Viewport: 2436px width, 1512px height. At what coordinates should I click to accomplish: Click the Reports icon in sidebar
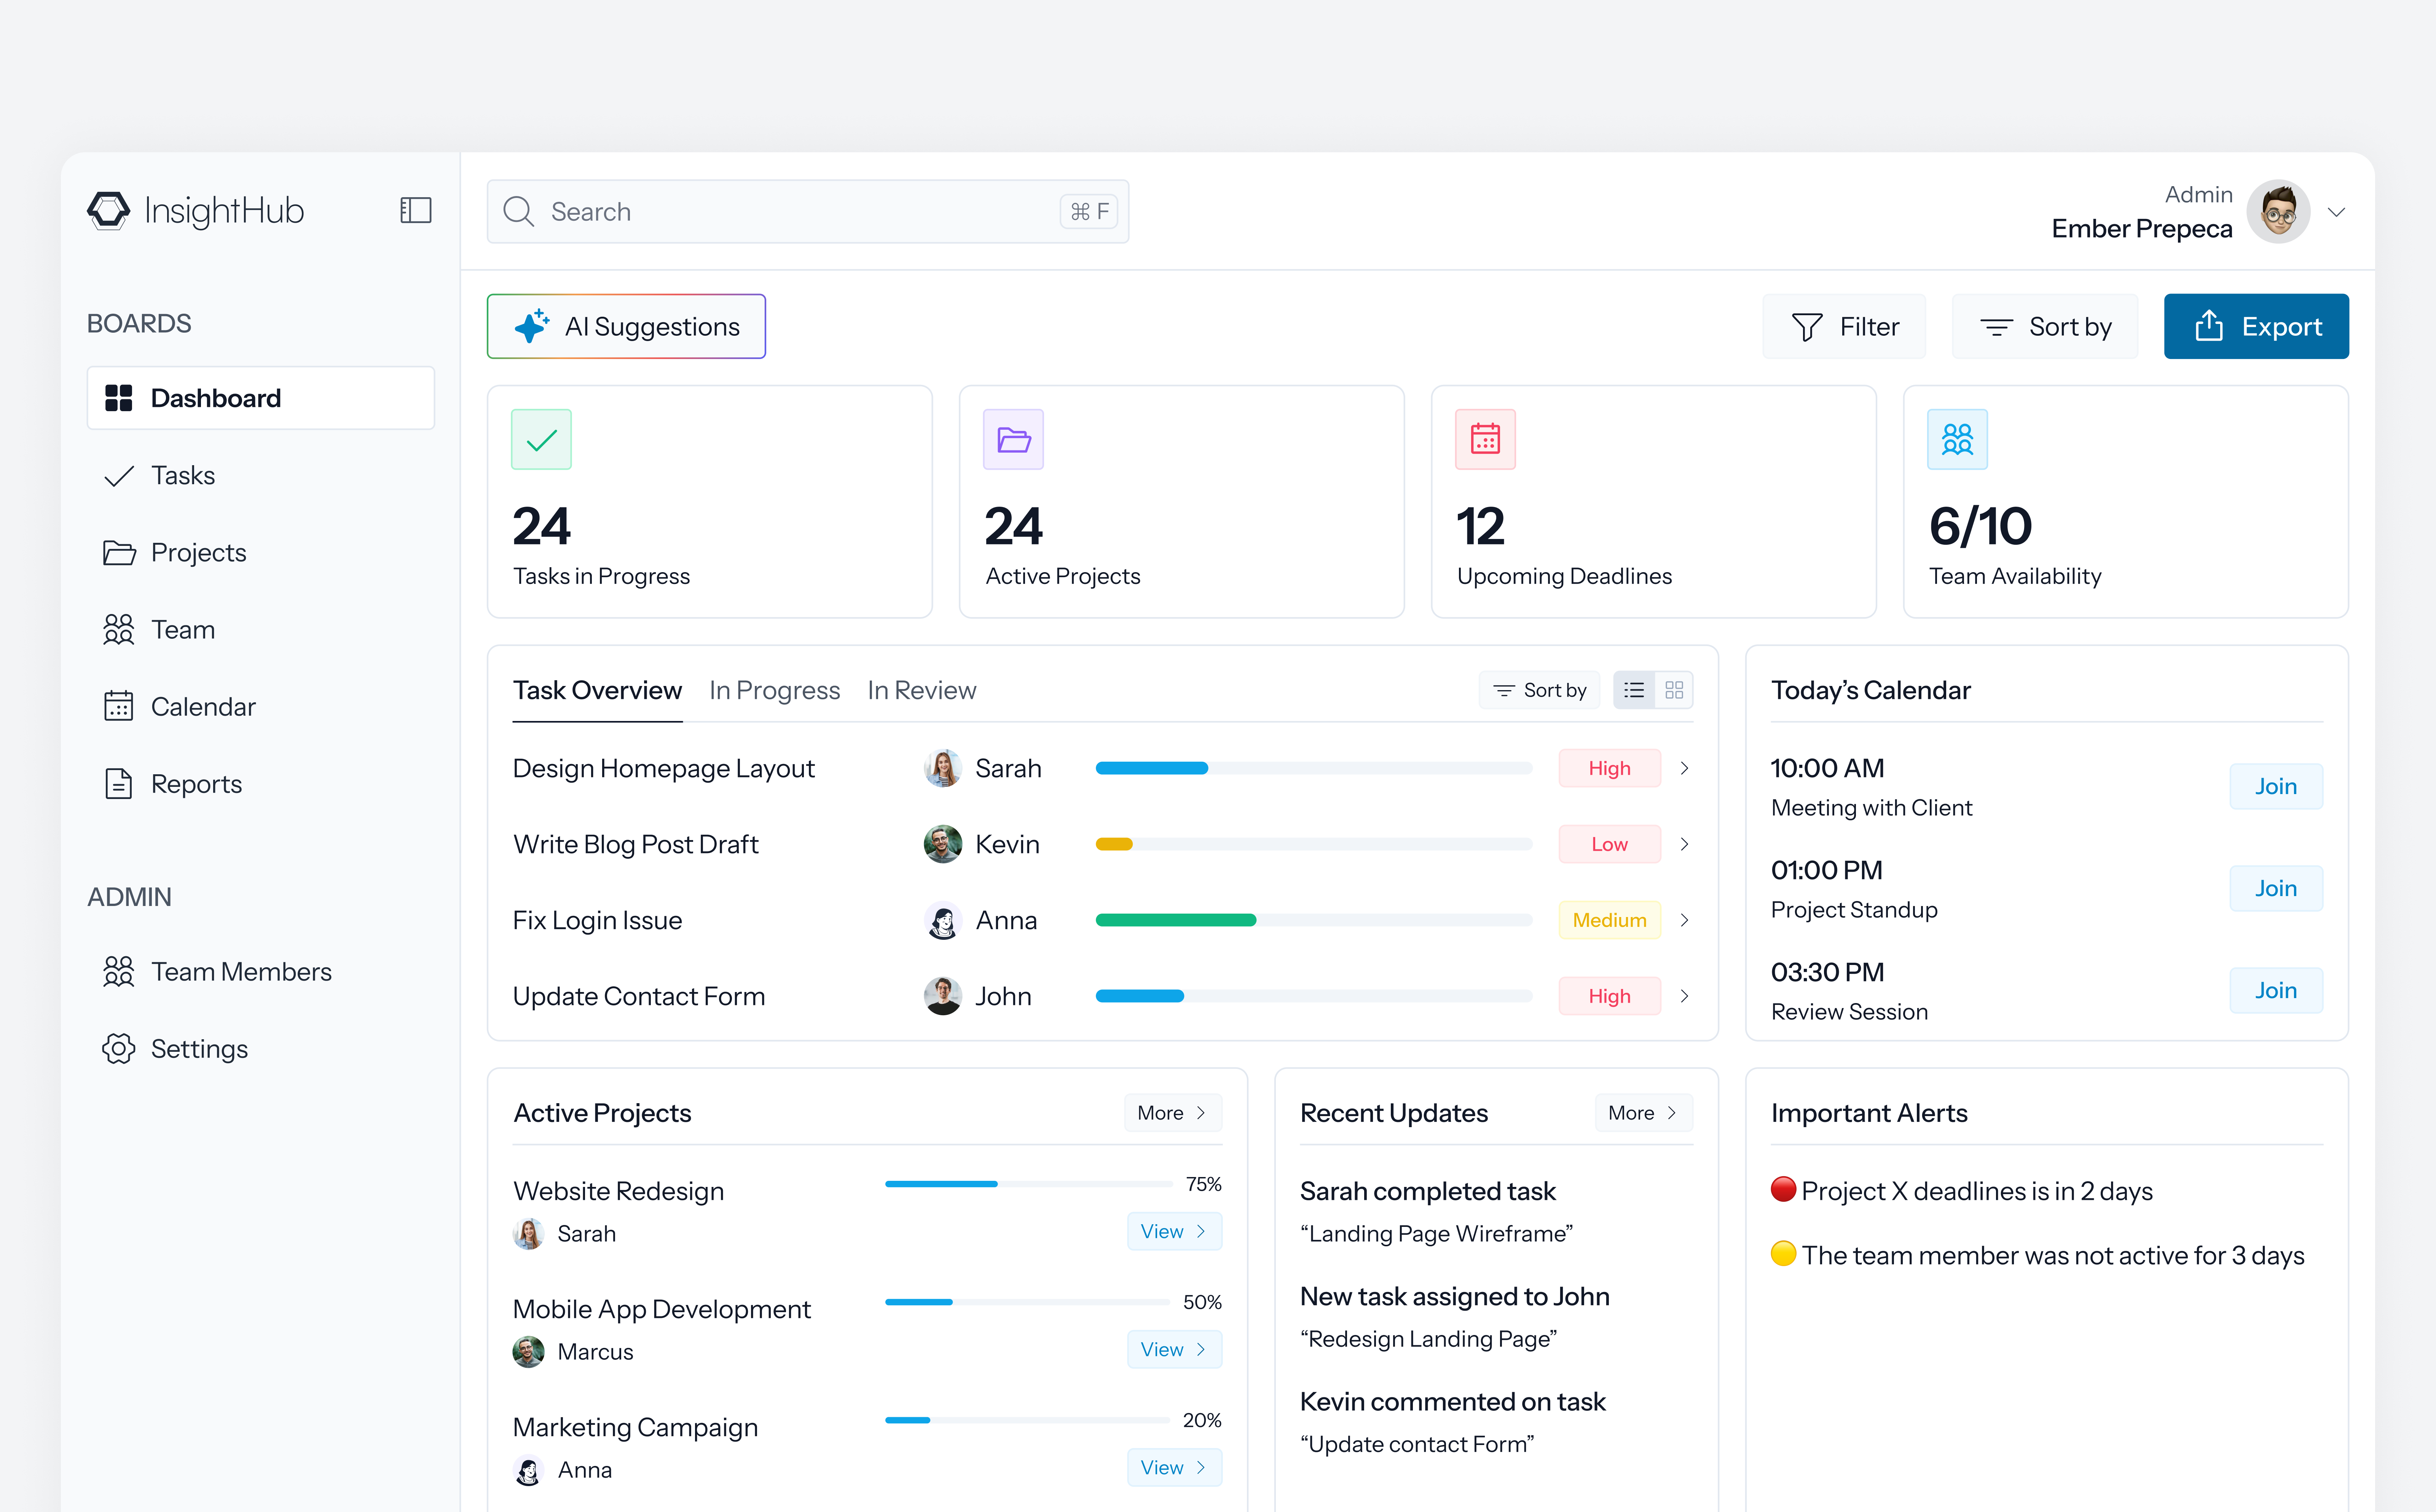pos(119,783)
